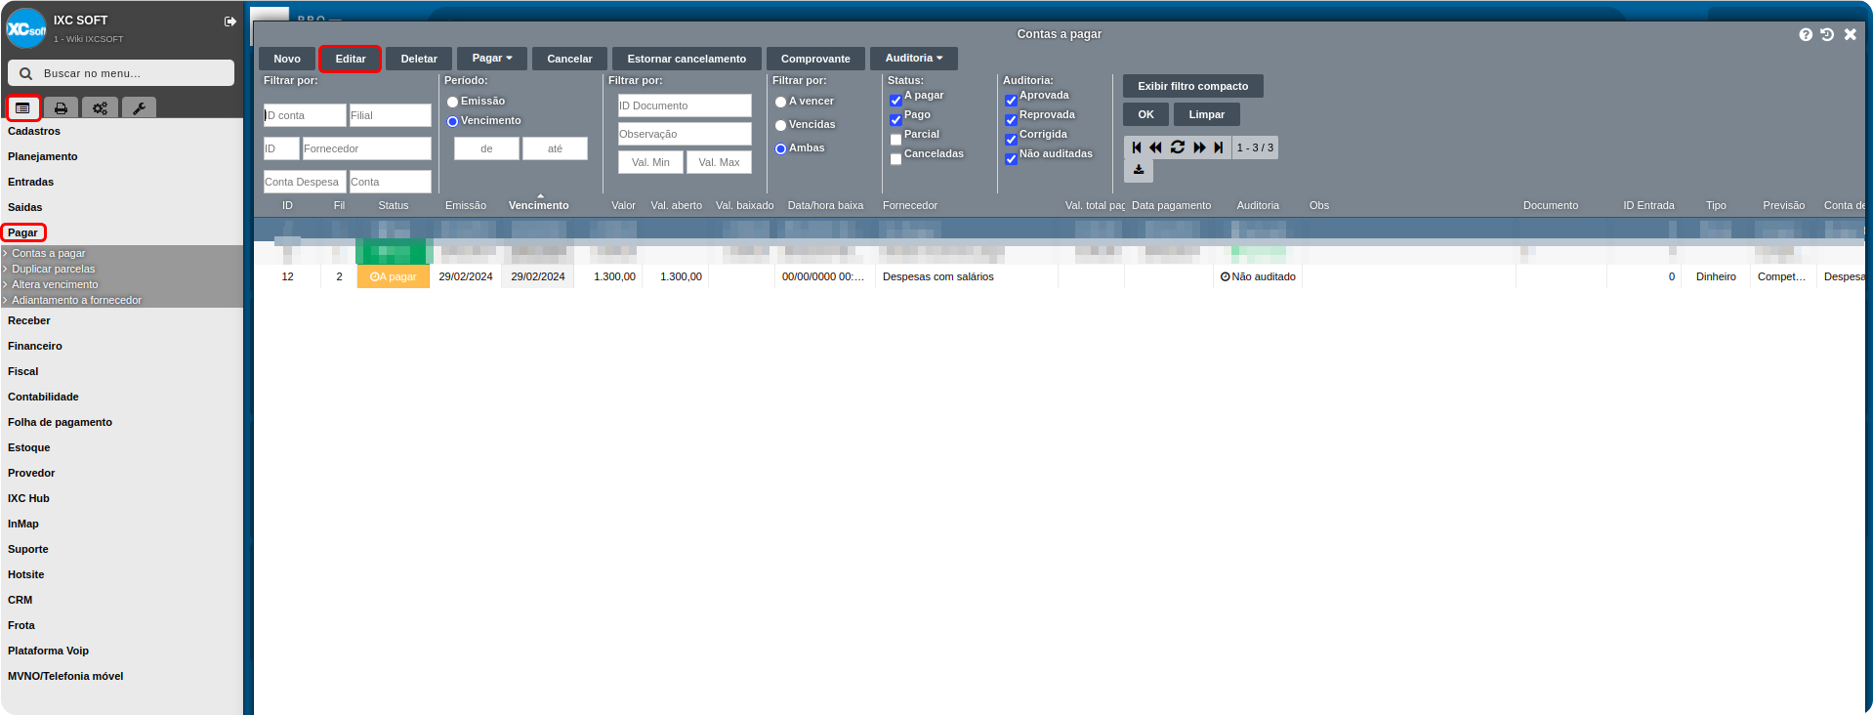Image resolution: width=1873 pixels, height=715 pixels.
Task: Expand the Cadastros menu
Action: click(34, 131)
